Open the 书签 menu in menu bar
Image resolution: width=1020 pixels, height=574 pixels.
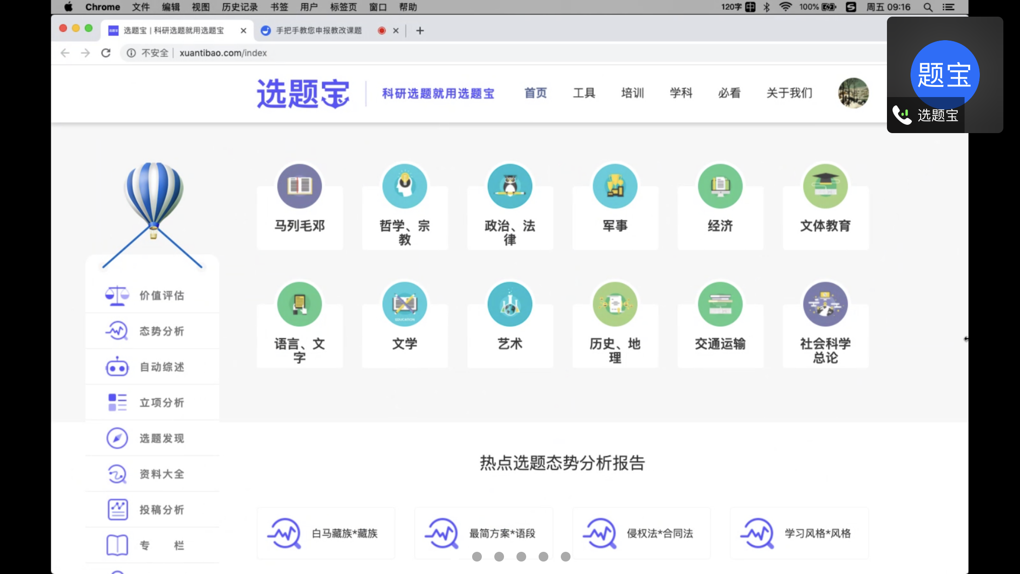279,7
